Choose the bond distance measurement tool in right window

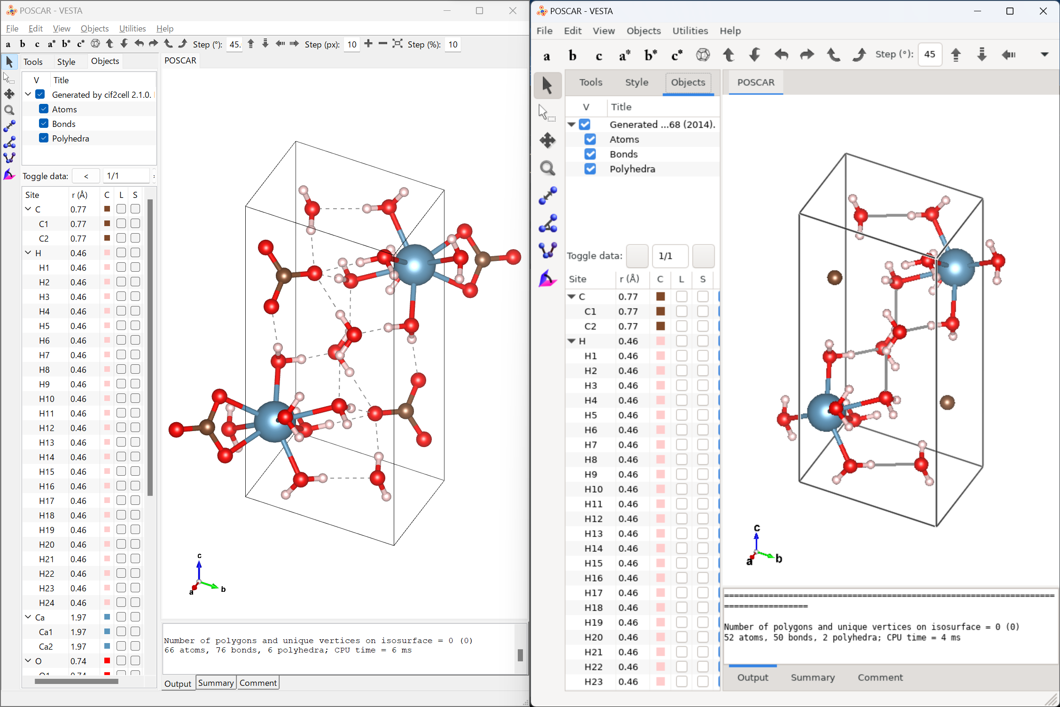[x=547, y=196]
